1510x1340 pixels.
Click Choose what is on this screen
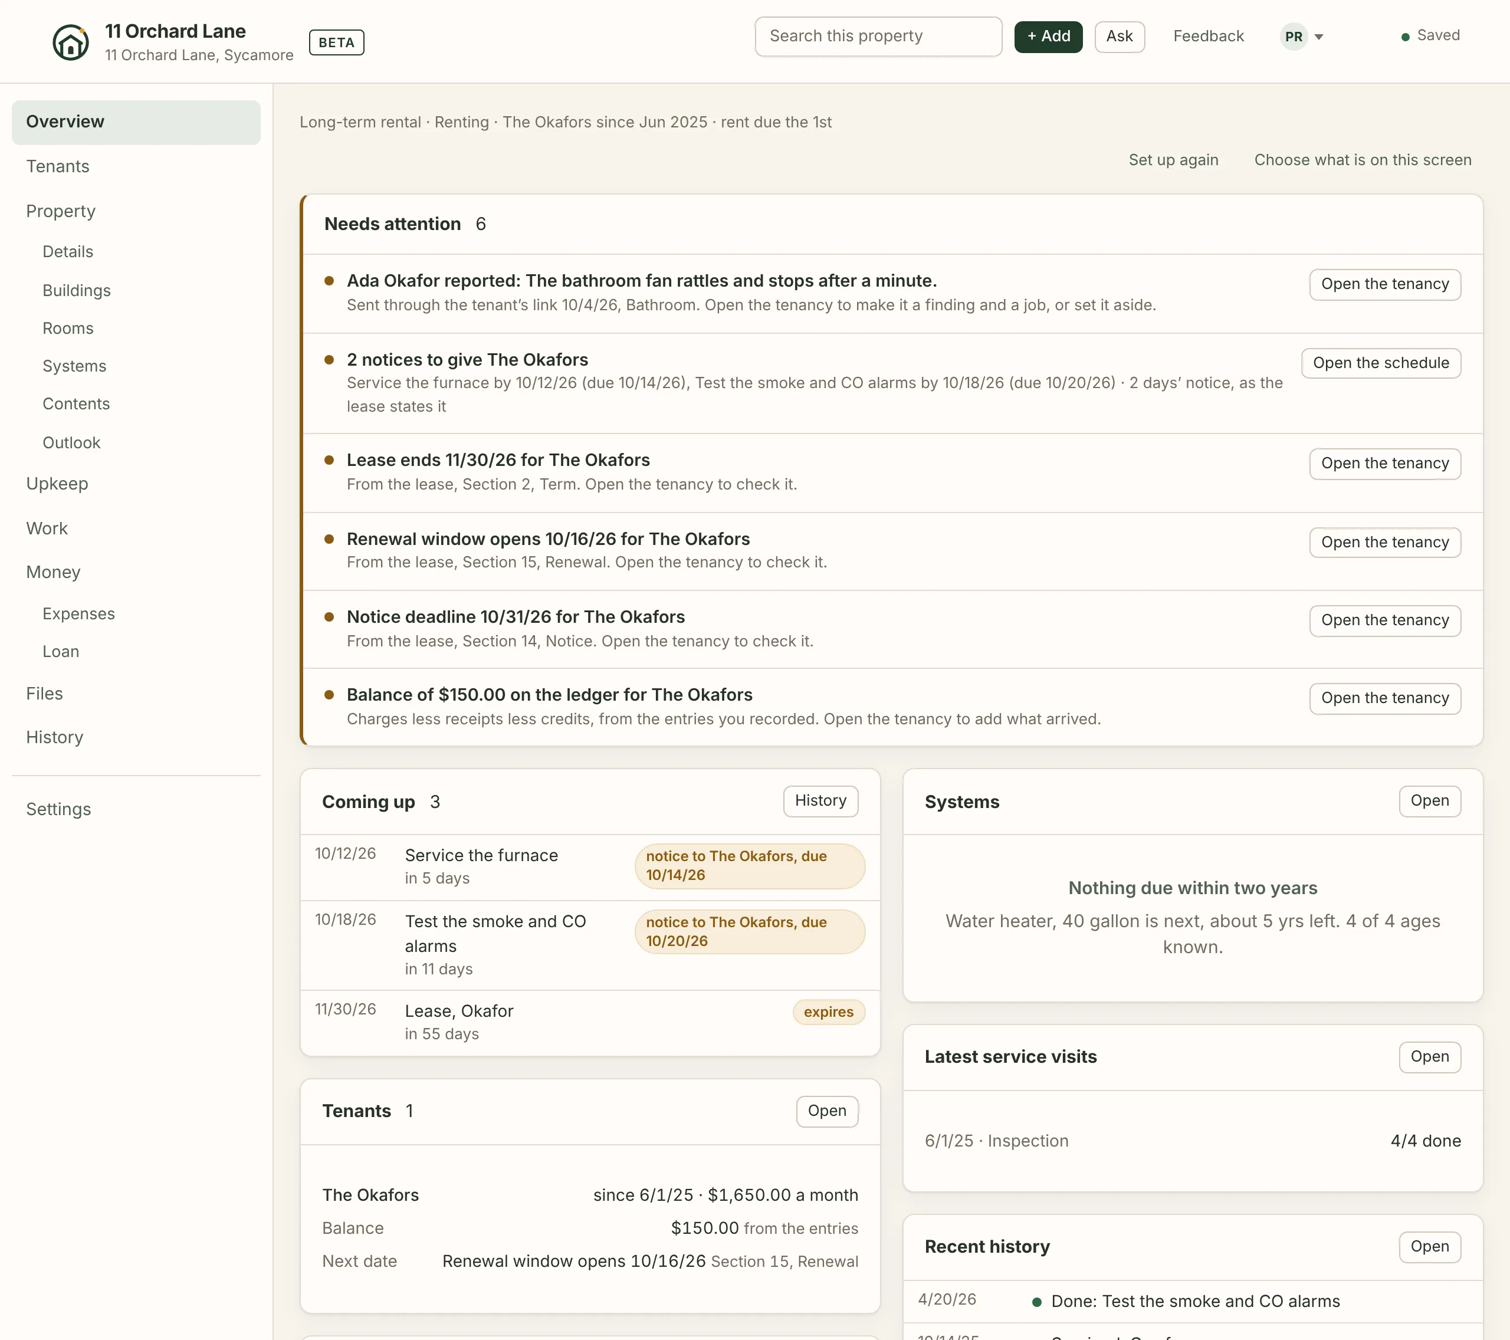coord(1363,160)
